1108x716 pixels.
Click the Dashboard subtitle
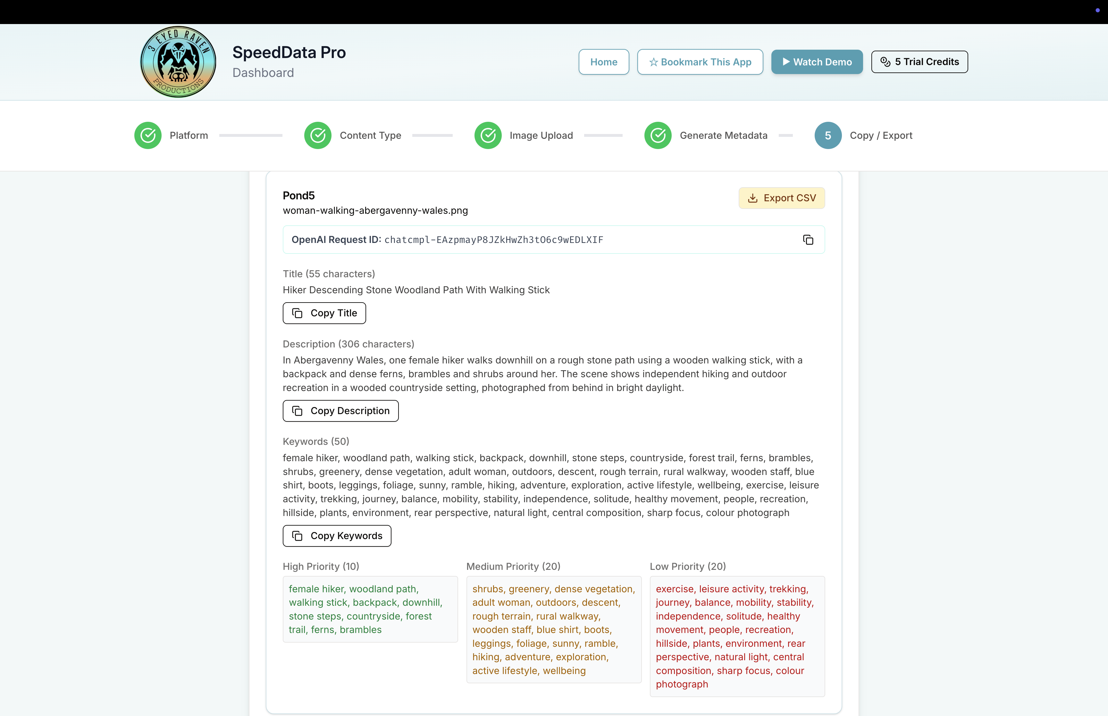pos(263,73)
